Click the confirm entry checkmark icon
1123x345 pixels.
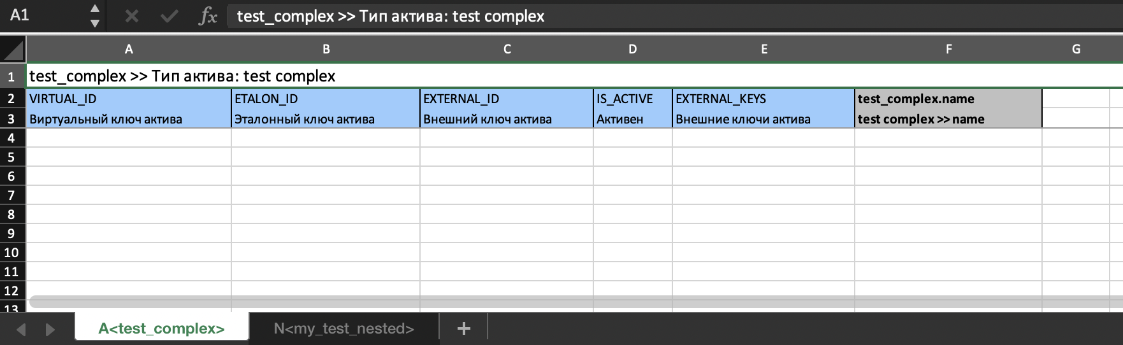[169, 16]
